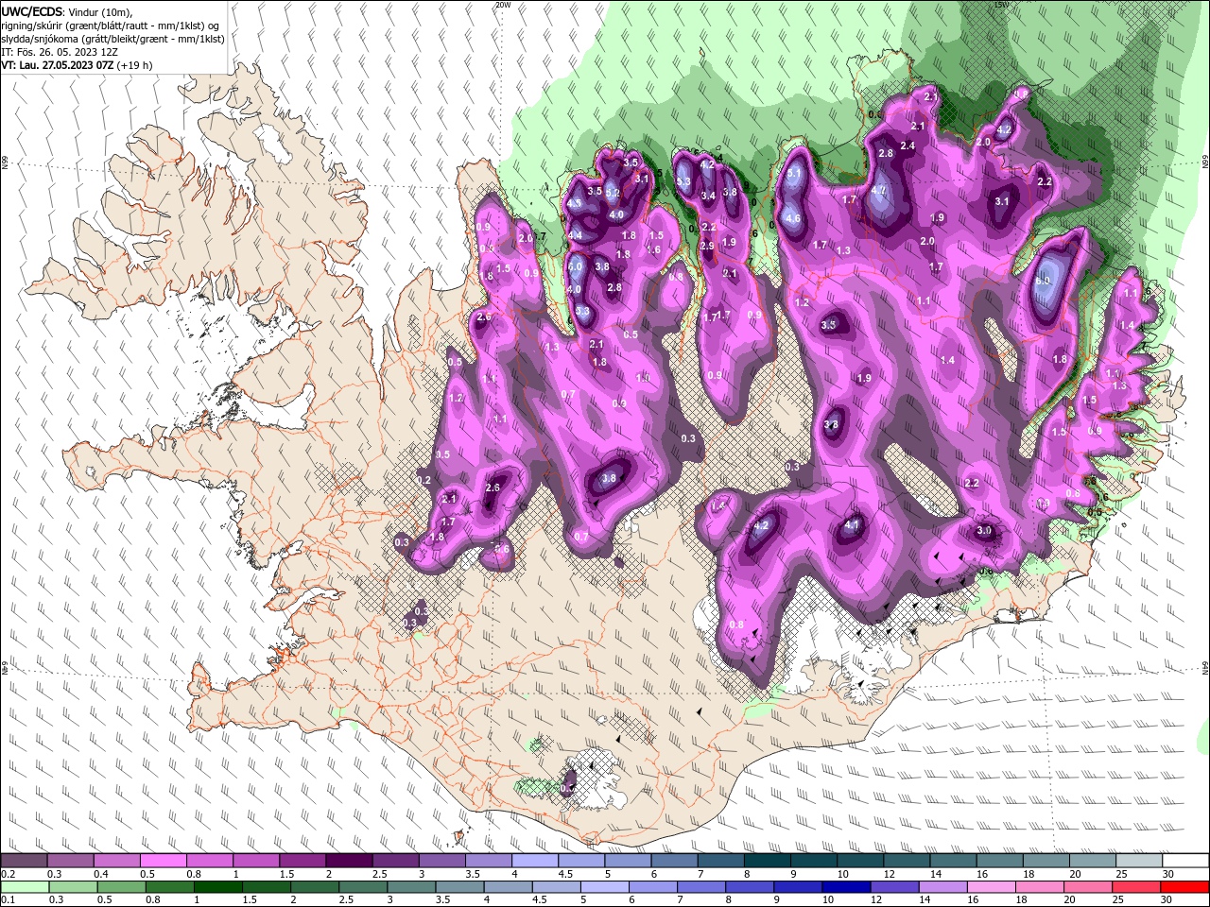Click the 4.4 precipitation value on the map
This screenshot has height=907, width=1210.
click(575, 235)
